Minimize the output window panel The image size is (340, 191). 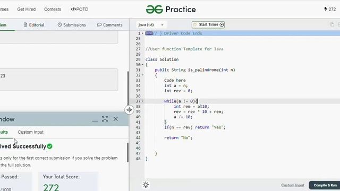95,121
